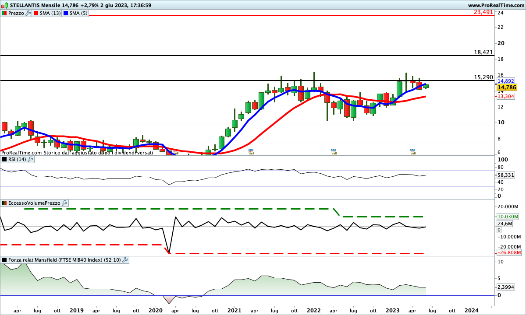Click the 18,421 horizontal level label
Viewport: 526px width, 315px height.
[483, 52]
